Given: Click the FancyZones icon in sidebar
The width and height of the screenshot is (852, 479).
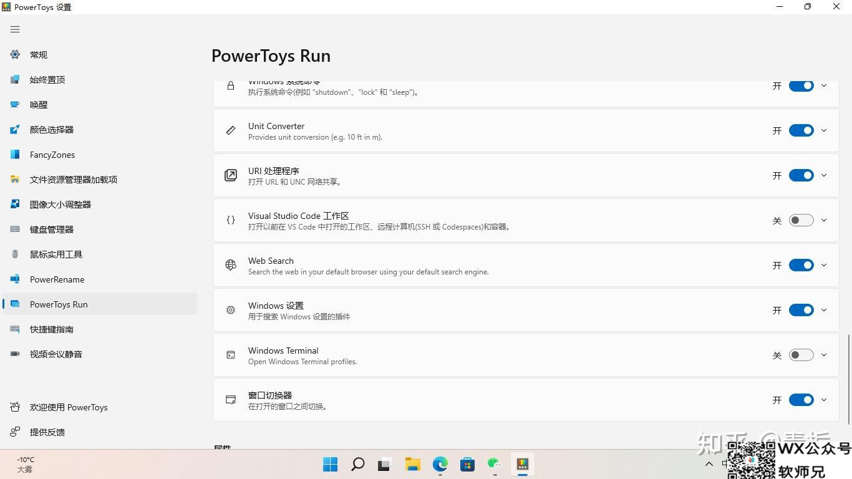Looking at the screenshot, I should click(15, 155).
